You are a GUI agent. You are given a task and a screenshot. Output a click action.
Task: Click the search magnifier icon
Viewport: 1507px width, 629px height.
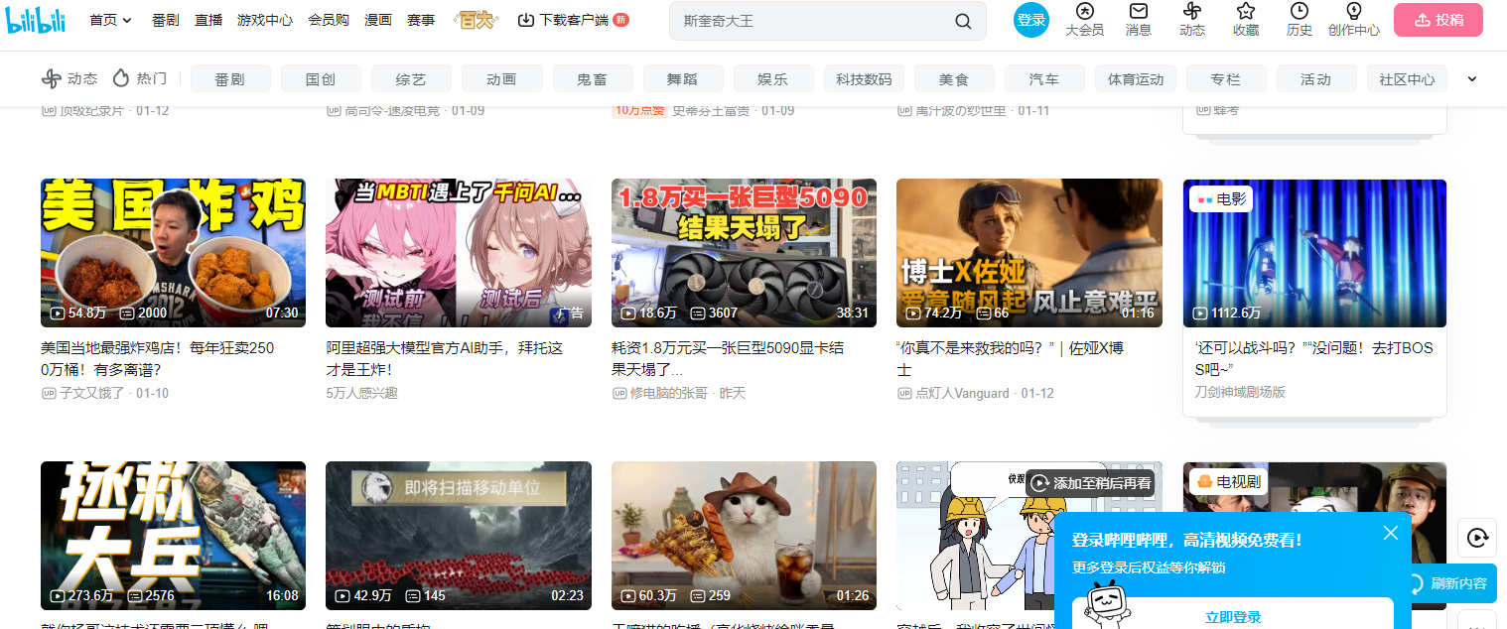pos(962,20)
